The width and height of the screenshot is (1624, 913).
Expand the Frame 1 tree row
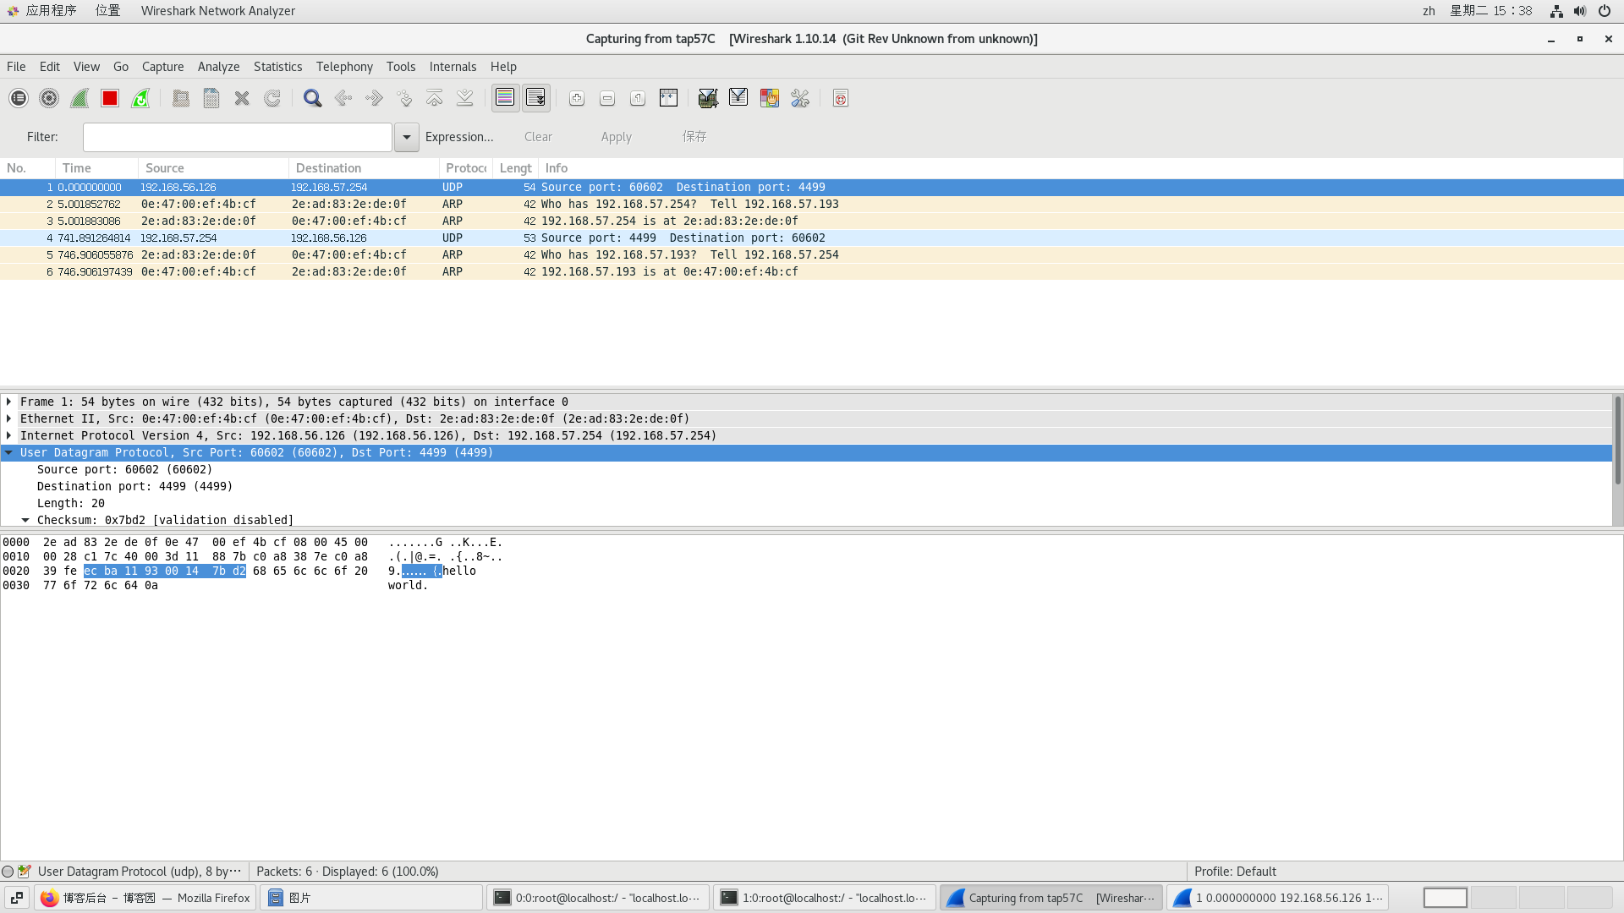(x=9, y=402)
